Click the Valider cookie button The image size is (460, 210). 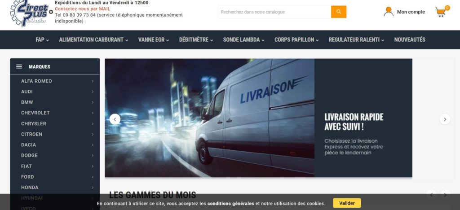pos(347,203)
